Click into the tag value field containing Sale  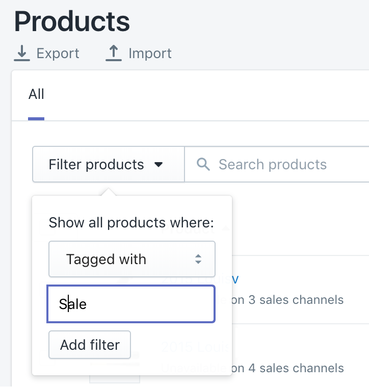click(131, 304)
